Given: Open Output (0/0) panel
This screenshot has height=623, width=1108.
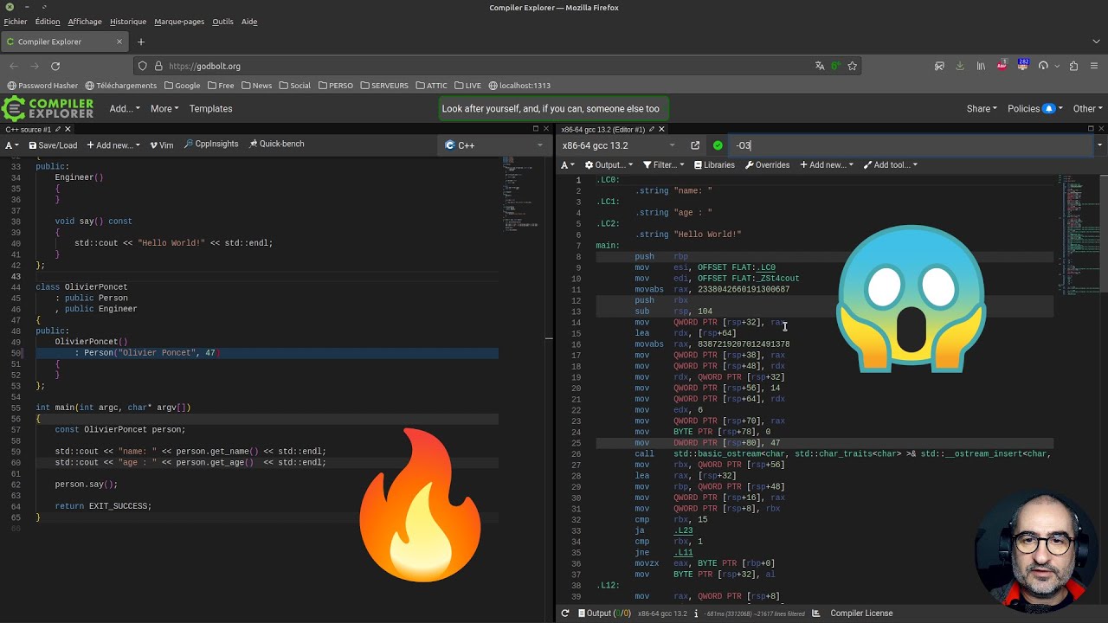Looking at the screenshot, I should (x=604, y=613).
